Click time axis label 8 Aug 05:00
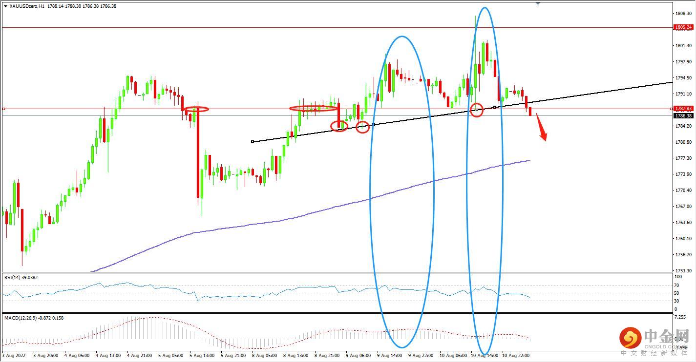The width and height of the screenshot is (696, 362). coord(264,356)
